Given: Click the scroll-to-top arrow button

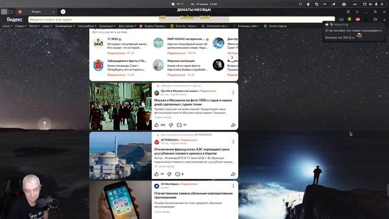Looking at the screenshot, I should 44,124.
